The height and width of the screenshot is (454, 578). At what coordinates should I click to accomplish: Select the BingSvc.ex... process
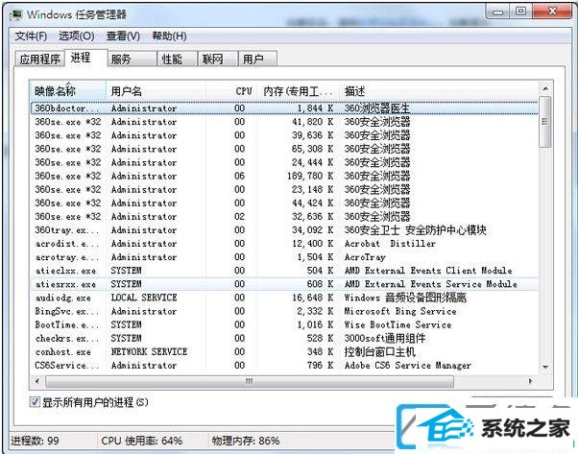click(284, 311)
